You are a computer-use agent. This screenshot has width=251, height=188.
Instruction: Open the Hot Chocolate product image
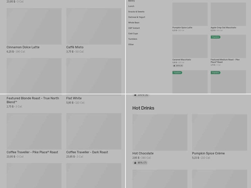tap(160, 132)
